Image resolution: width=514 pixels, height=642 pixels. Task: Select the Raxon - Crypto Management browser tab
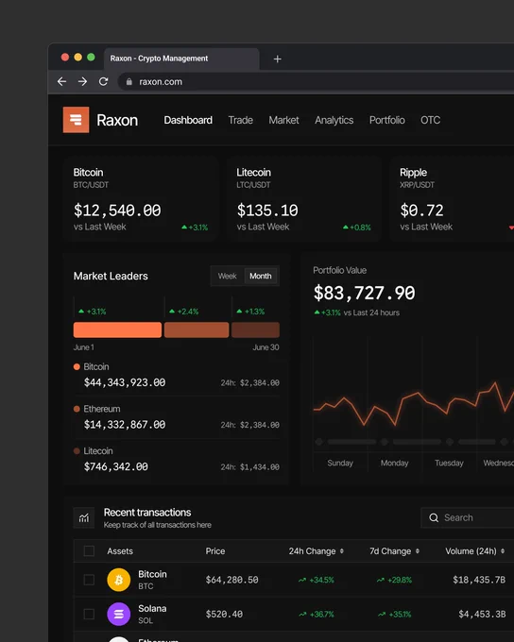pos(181,59)
